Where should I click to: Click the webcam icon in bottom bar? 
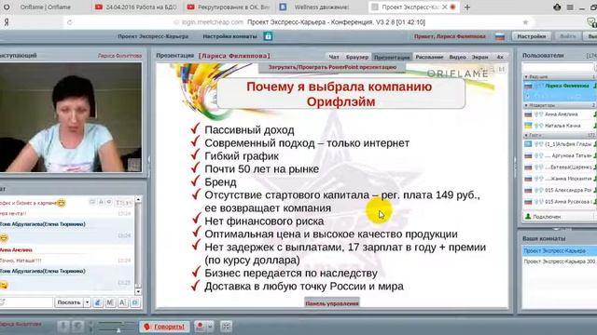tap(77, 327)
